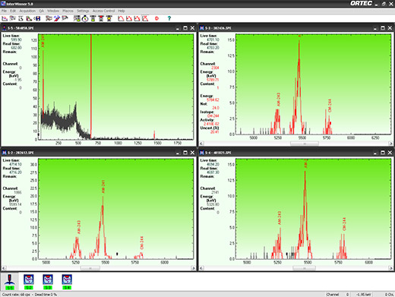This screenshot has width=395, height=297.
Task: Open the Acquisition menu
Action: 27,11
